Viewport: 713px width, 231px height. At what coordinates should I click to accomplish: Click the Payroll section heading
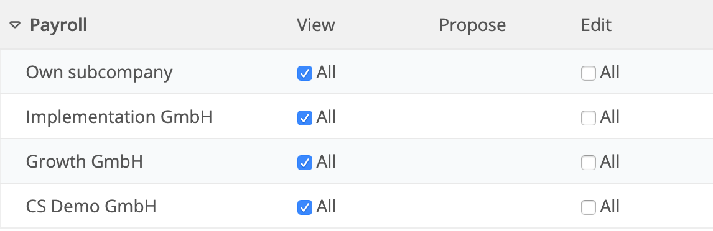pos(58,25)
